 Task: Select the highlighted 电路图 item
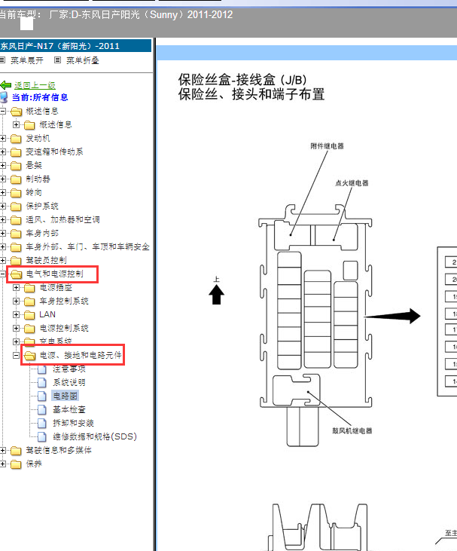coord(65,396)
